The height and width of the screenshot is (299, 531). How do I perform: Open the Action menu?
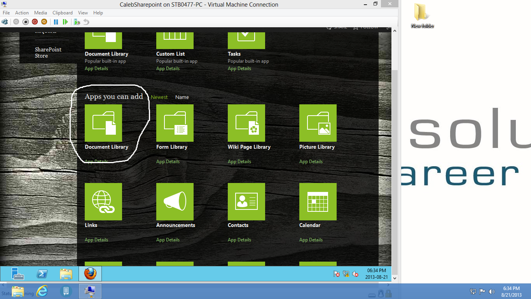click(x=22, y=13)
